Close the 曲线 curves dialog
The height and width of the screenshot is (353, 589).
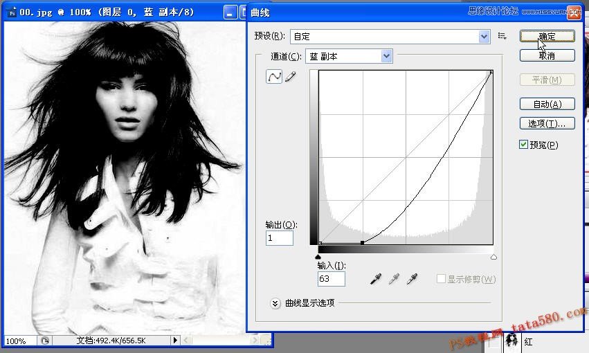tap(574, 12)
